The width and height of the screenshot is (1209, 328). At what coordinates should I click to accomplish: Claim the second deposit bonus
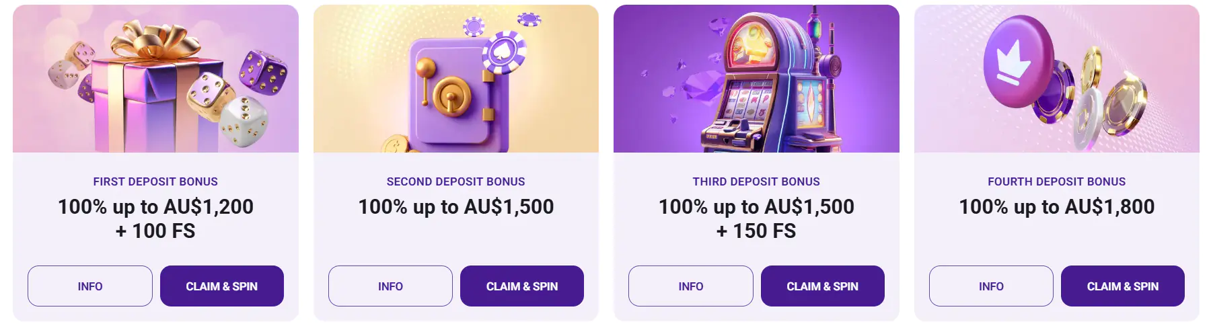522,286
